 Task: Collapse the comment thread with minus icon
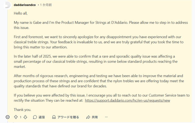8,117
